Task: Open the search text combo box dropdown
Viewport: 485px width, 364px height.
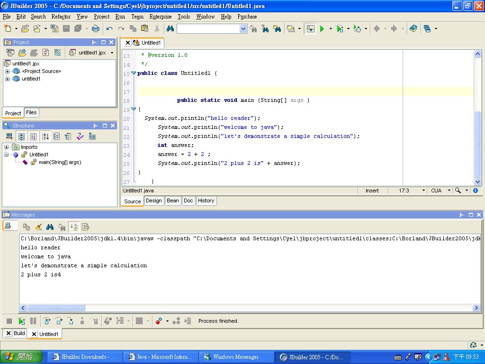Action: point(243,29)
